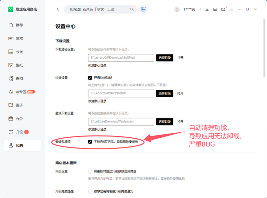
Task: Click the Lenovo App Store logo icon
Action: 11,9
